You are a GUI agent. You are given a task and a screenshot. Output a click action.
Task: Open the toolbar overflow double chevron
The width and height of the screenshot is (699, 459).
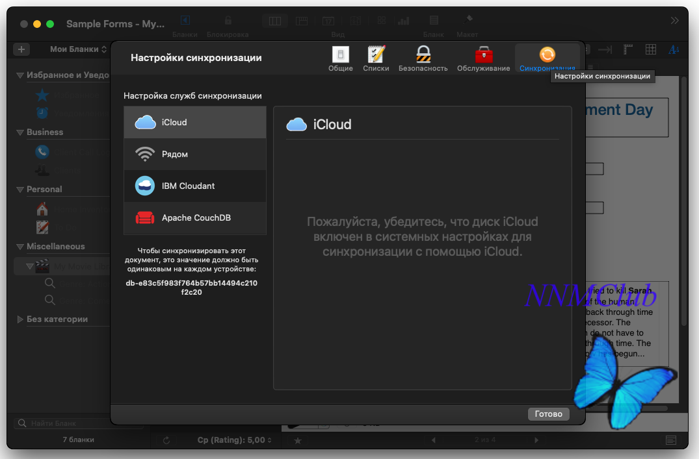pyautogui.click(x=674, y=21)
